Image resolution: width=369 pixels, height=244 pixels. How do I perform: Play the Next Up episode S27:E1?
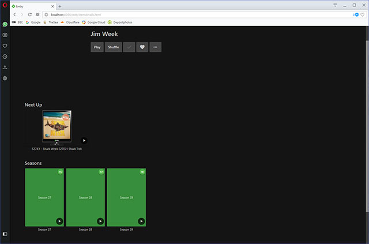point(84,140)
